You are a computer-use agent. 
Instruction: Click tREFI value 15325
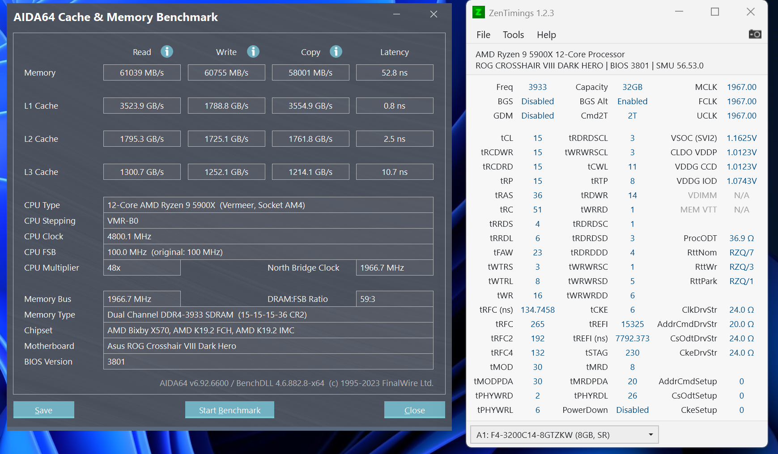pos(632,324)
